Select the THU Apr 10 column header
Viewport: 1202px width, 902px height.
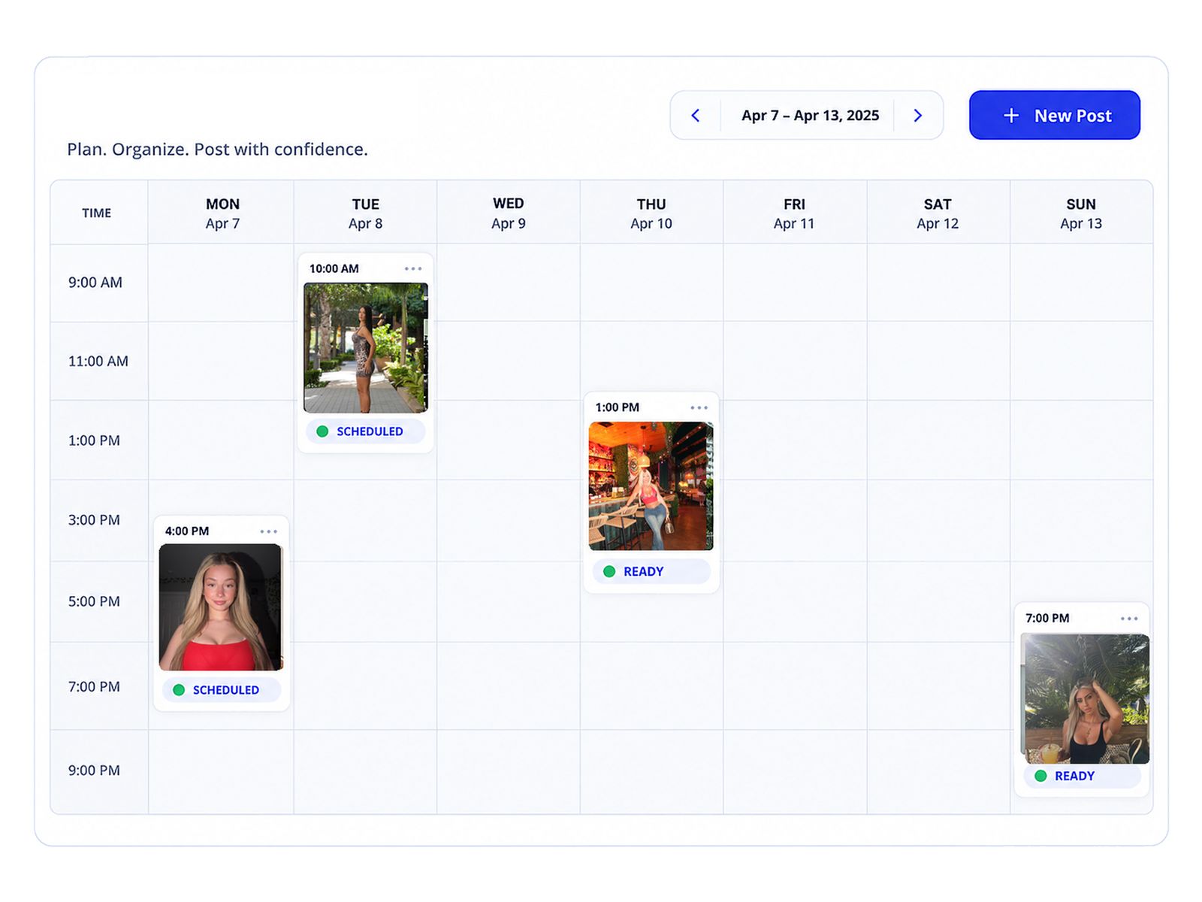651,213
